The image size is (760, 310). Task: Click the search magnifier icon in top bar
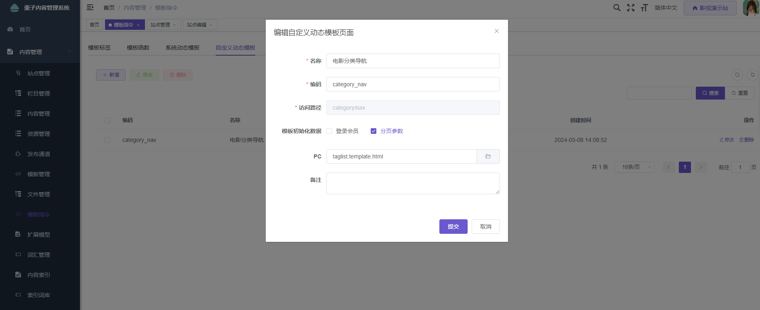pyautogui.click(x=617, y=8)
